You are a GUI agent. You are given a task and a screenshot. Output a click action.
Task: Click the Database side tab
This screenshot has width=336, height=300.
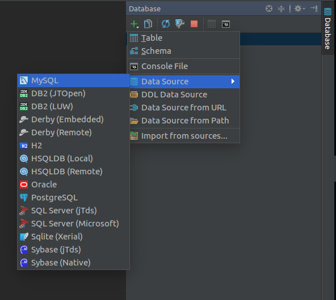pyautogui.click(x=327, y=28)
